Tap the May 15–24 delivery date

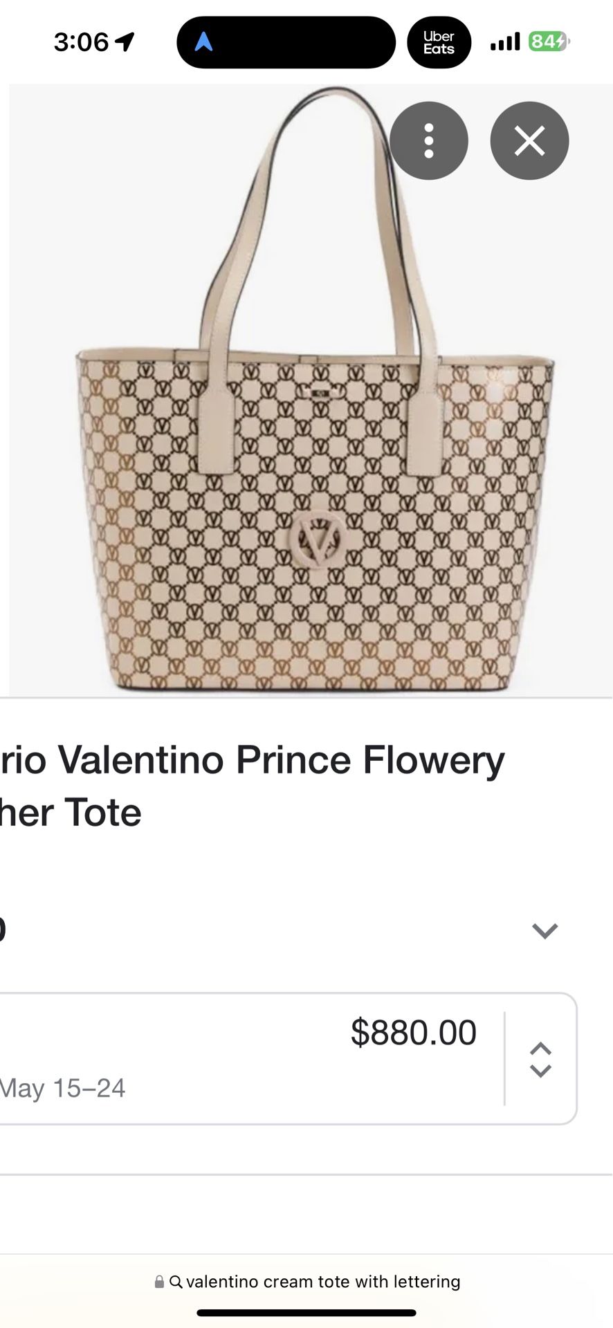point(64,1088)
